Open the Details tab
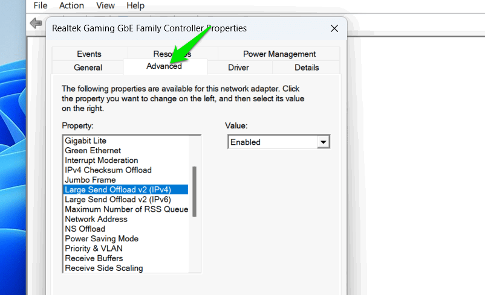Screen dimensions: 485x295 click(307, 68)
